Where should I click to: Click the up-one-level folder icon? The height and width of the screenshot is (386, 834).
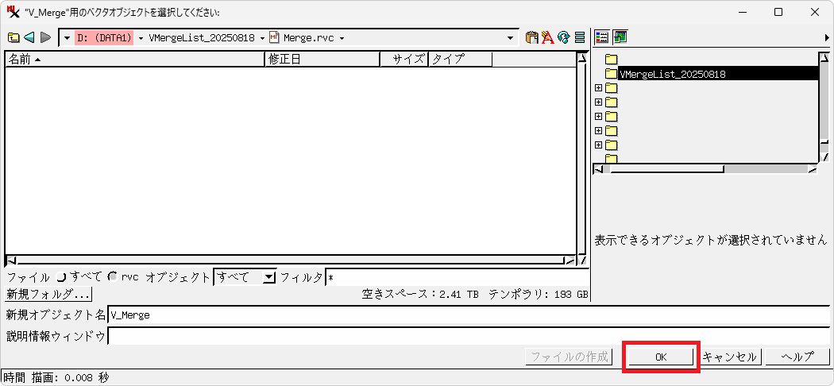point(14,37)
